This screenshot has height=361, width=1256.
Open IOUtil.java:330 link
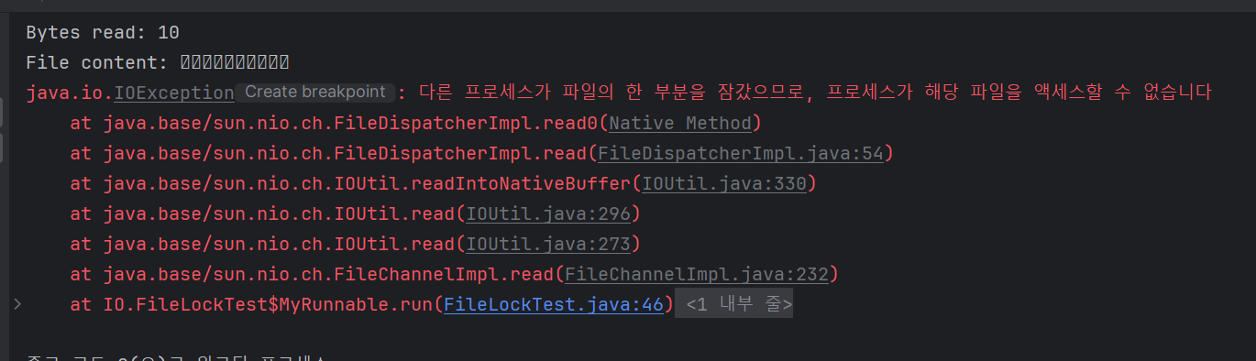coord(724,183)
